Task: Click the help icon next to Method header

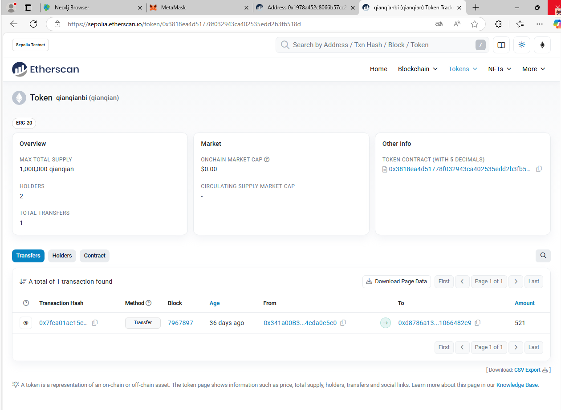Action: pos(149,303)
